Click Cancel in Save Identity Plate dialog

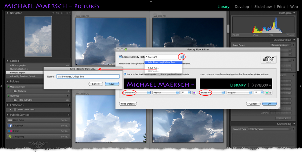click(x=96, y=84)
